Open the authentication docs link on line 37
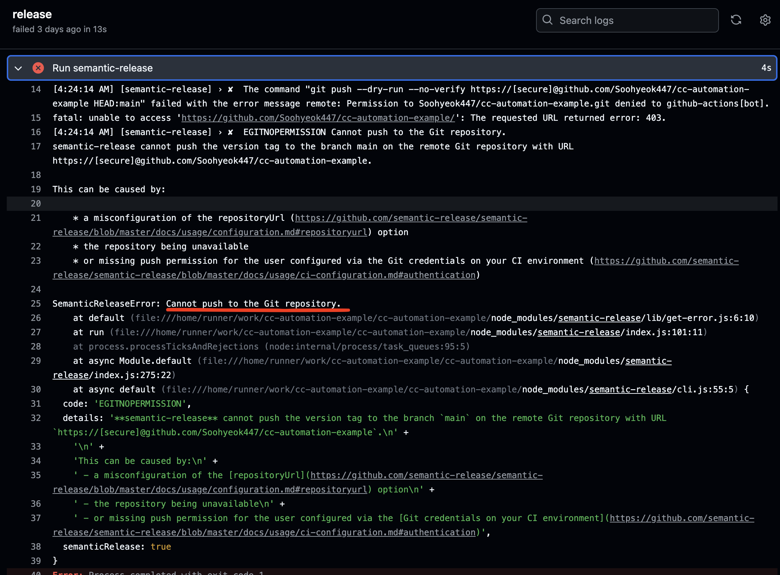Image resolution: width=780 pixels, height=575 pixels. [x=681, y=518]
